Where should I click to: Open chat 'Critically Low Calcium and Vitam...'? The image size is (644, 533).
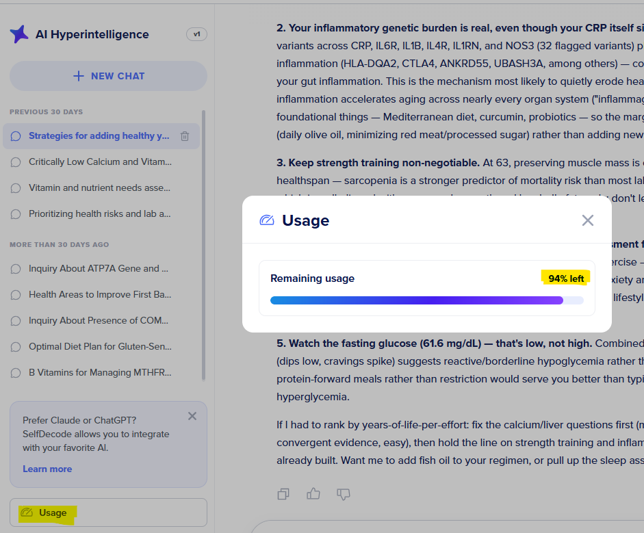pos(100,161)
